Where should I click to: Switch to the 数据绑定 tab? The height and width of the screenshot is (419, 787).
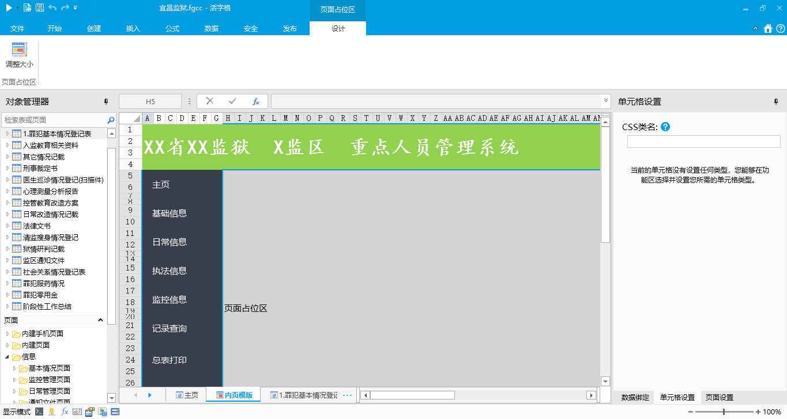pos(635,397)
